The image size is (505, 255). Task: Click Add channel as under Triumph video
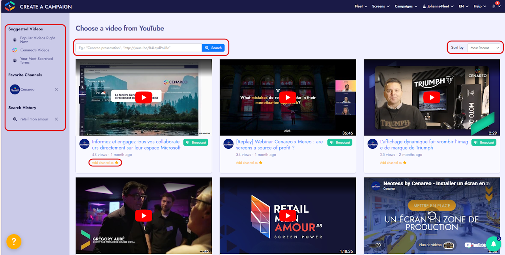click(391, 163)
